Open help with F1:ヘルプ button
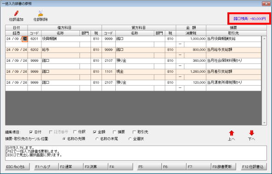272x174 pixels. coord(46,167)
